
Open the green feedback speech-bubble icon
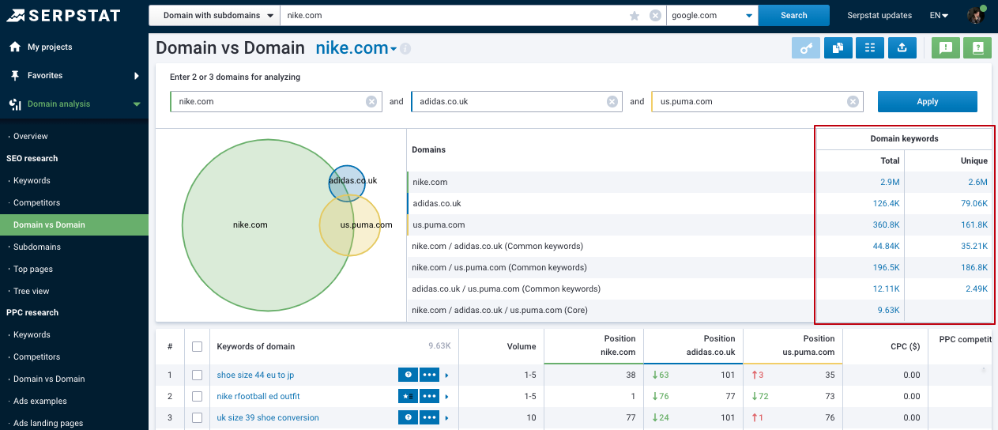pyautogui.click(x=946, y=47)
